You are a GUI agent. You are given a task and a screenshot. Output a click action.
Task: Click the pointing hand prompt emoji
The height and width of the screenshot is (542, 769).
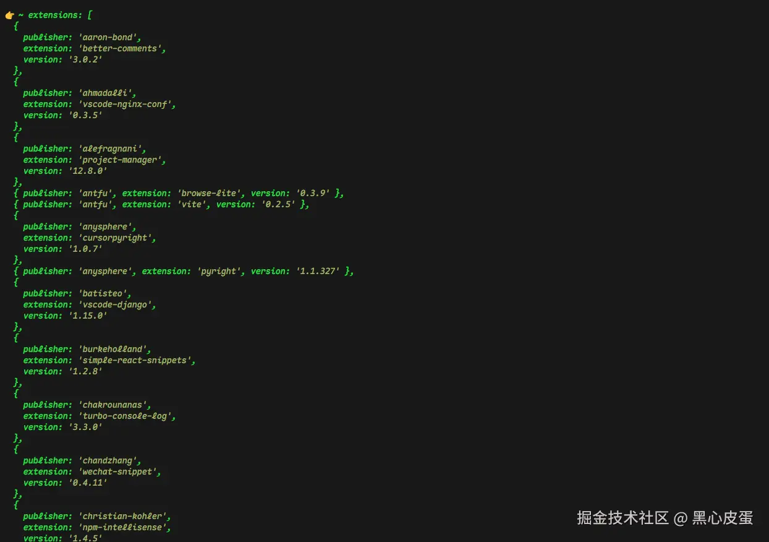10,15
